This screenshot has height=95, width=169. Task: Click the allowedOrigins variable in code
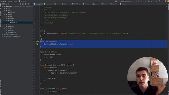pos(50,34)
